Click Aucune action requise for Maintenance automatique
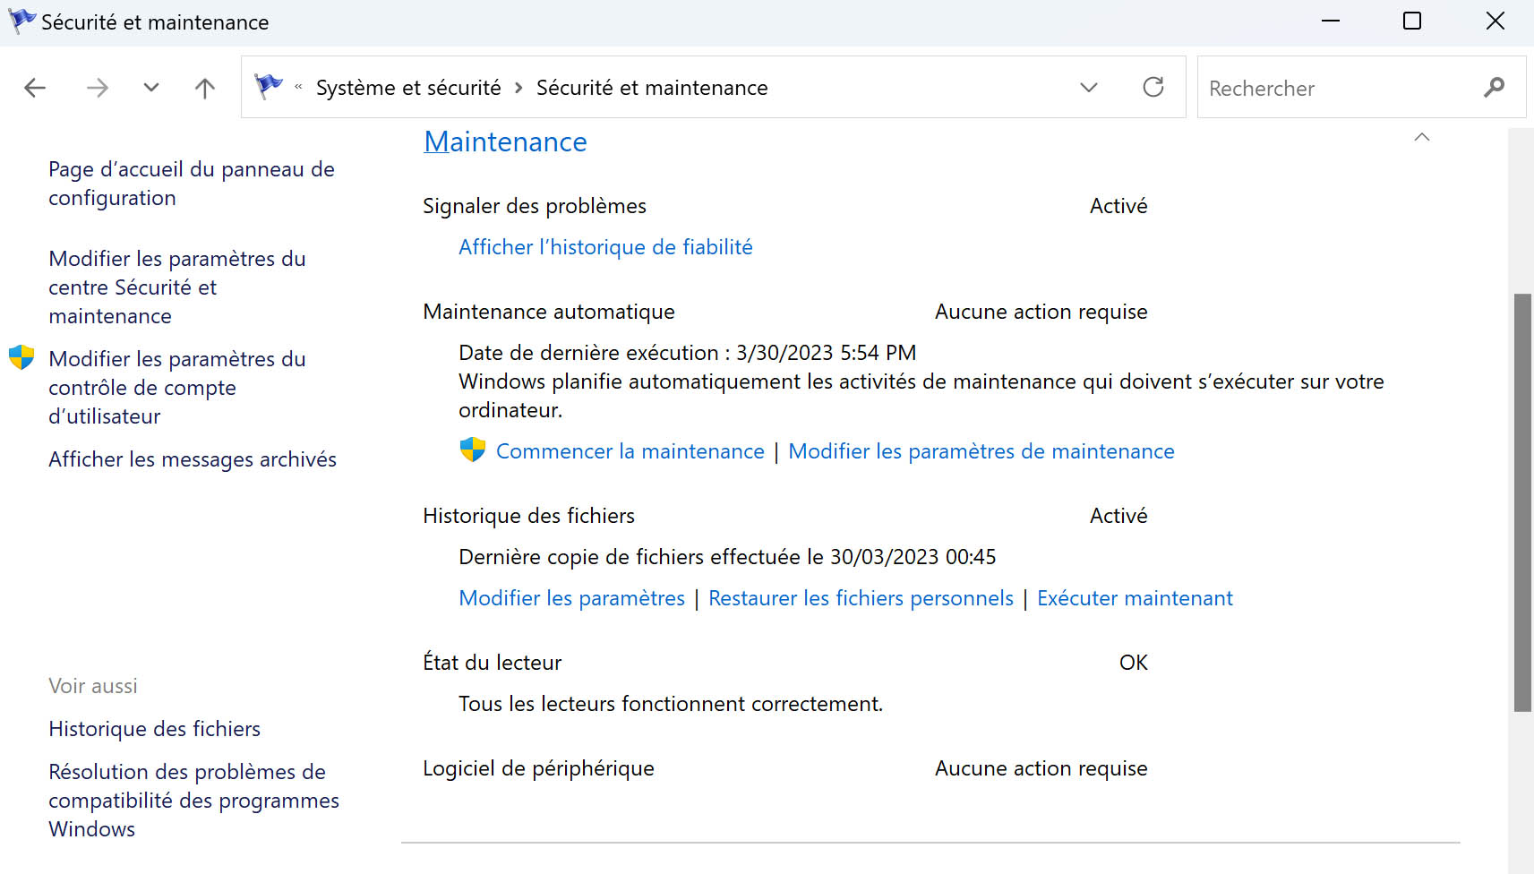The width and height of the screenshot is (1534, 874). (1041, 312)
